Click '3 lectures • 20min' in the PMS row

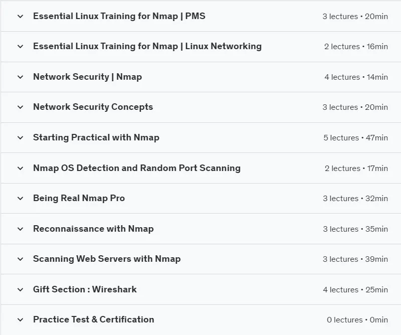click(x=355, y=17)
